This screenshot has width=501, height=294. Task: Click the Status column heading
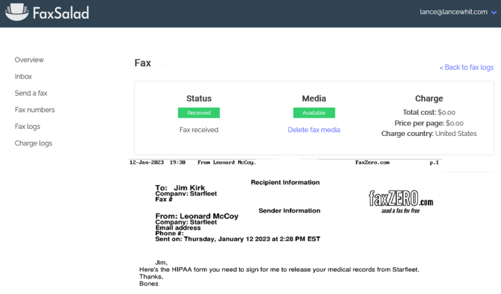coord(199,98)
